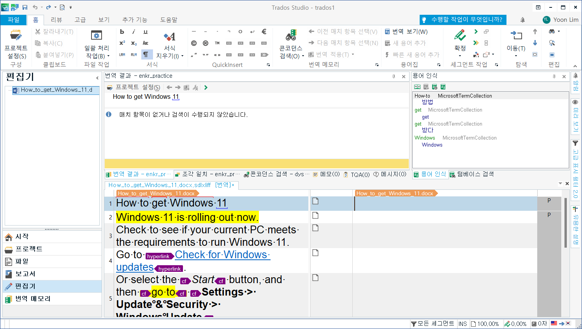Redo the last action

[49, 7]
